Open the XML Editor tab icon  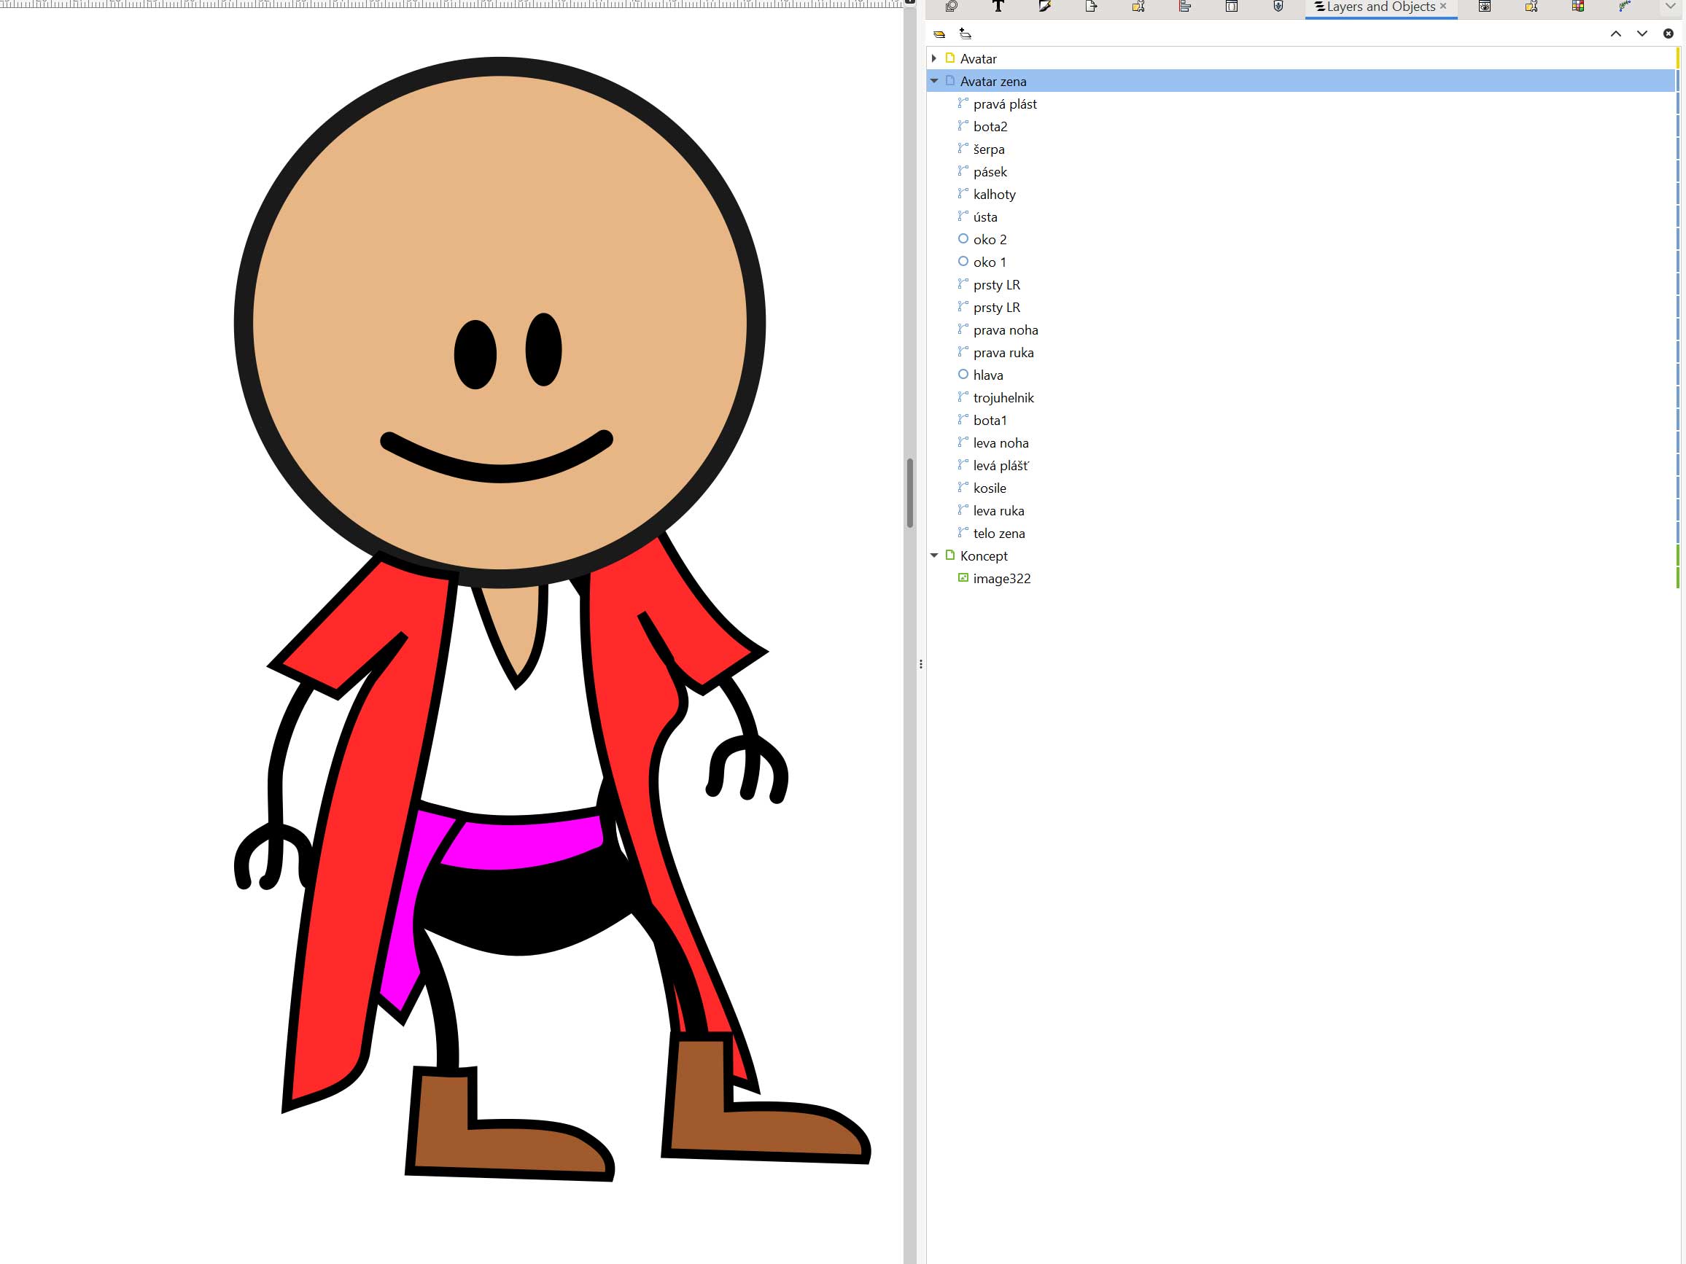pos(1231,7)
